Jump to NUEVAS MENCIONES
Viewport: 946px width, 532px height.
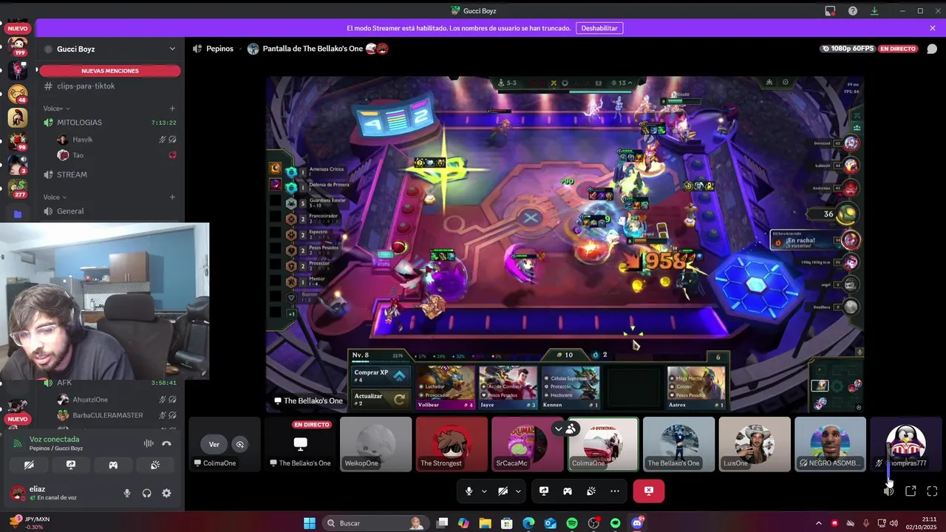click(x=109, y=71)
